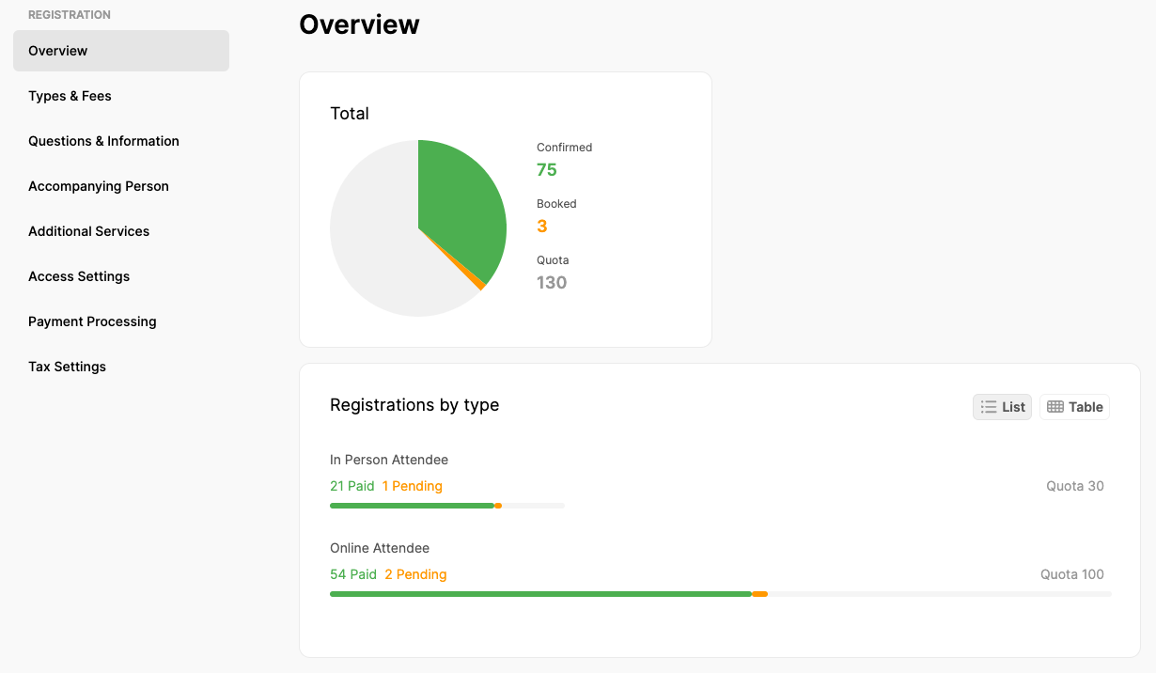Image resolution: width=1156 pixels, height=673 pixels.
Task: Click the Quota 130 value
Action: tap(552, 283)
